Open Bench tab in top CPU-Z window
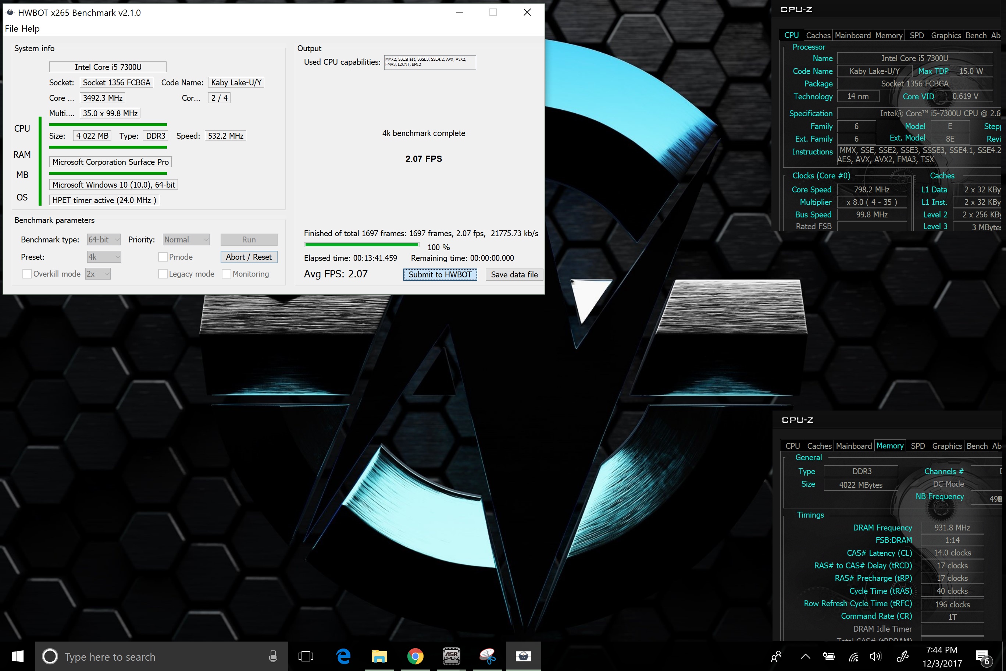The width and height of the screenshot is (1006, 671). tap(975, 36)
